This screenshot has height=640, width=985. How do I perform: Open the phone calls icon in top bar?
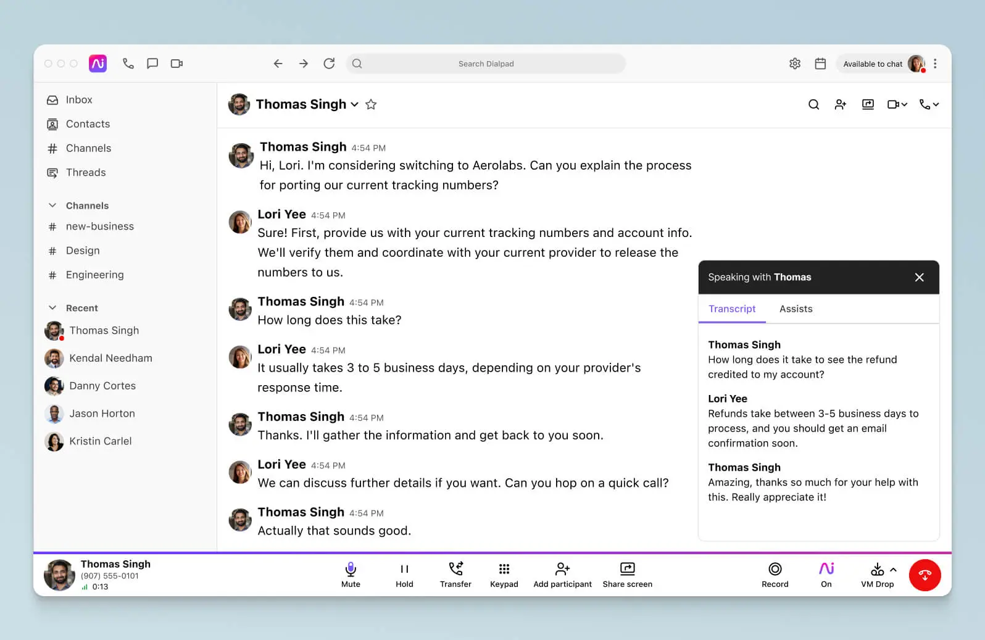tap(128, 64)
